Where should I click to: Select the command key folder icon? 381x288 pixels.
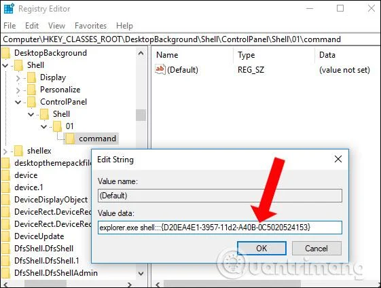tap(70, 139)
